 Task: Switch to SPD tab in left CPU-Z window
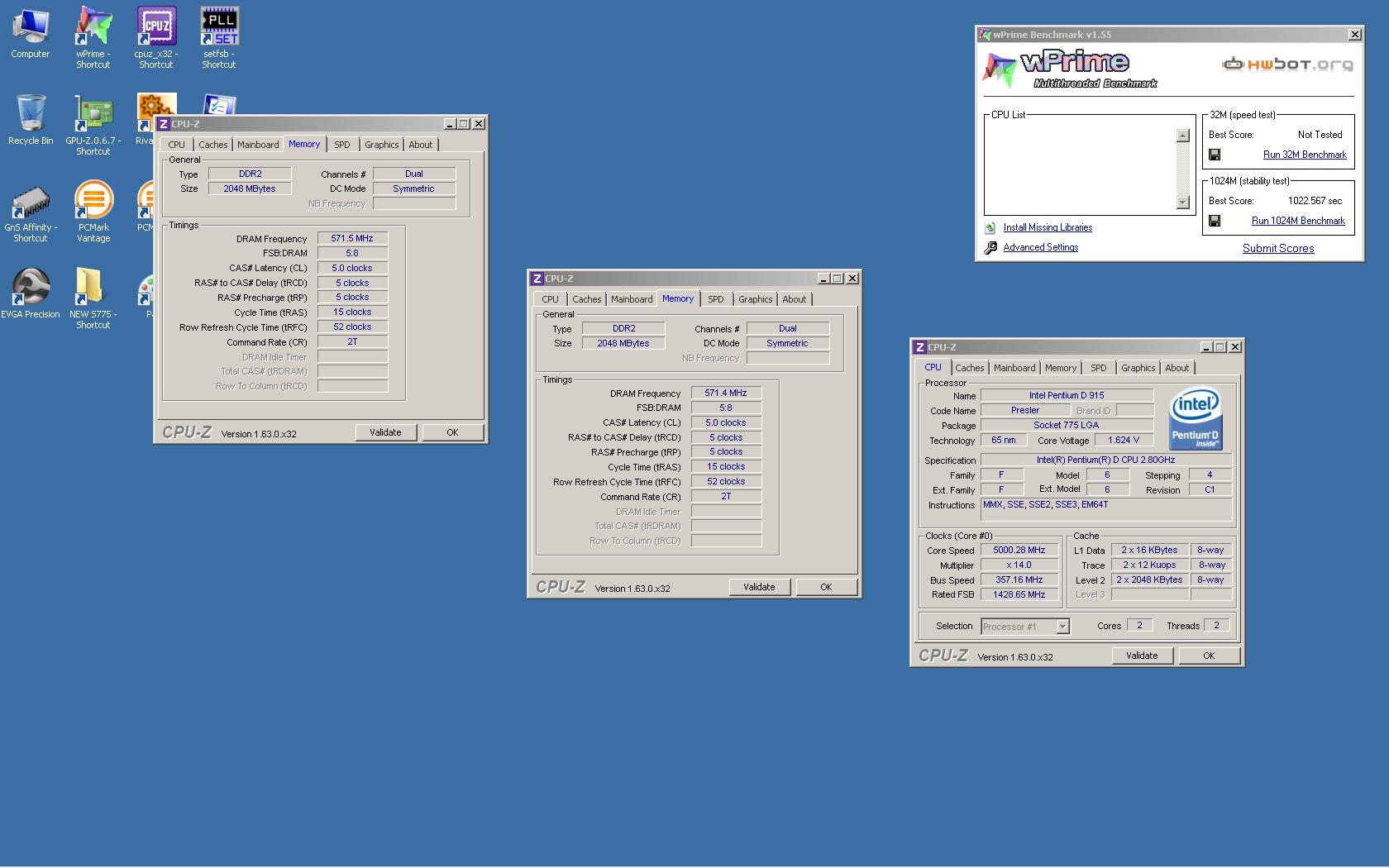[x=342, y=145]
